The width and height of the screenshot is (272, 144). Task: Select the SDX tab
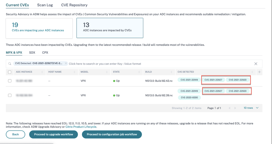[x=32, y=53]
